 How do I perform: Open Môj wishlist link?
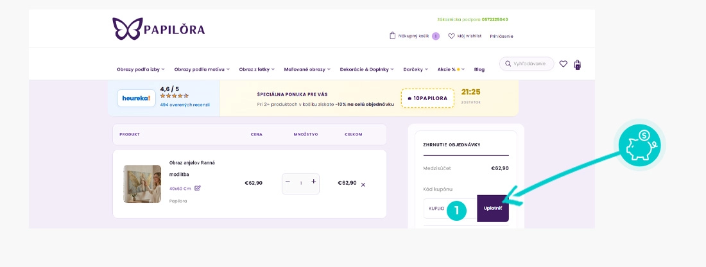tap(469, 36)
